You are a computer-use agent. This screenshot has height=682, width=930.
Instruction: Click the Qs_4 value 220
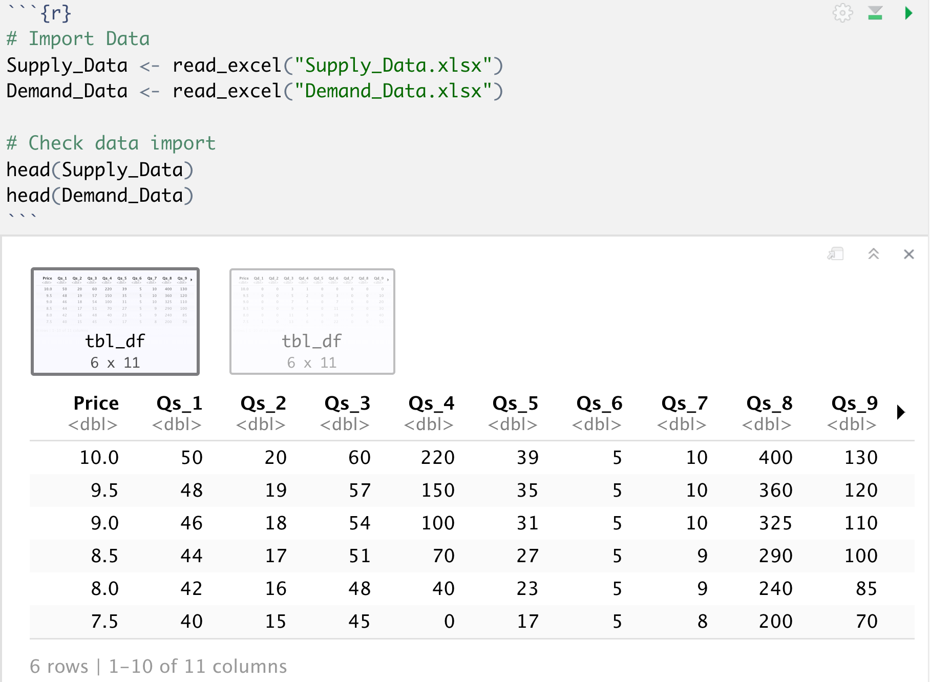438,457
